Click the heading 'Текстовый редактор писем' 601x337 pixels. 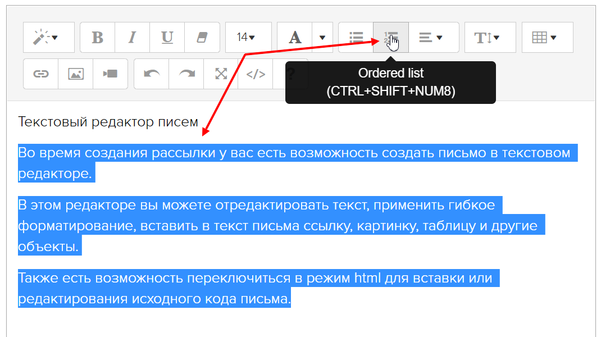pos(108,121)
